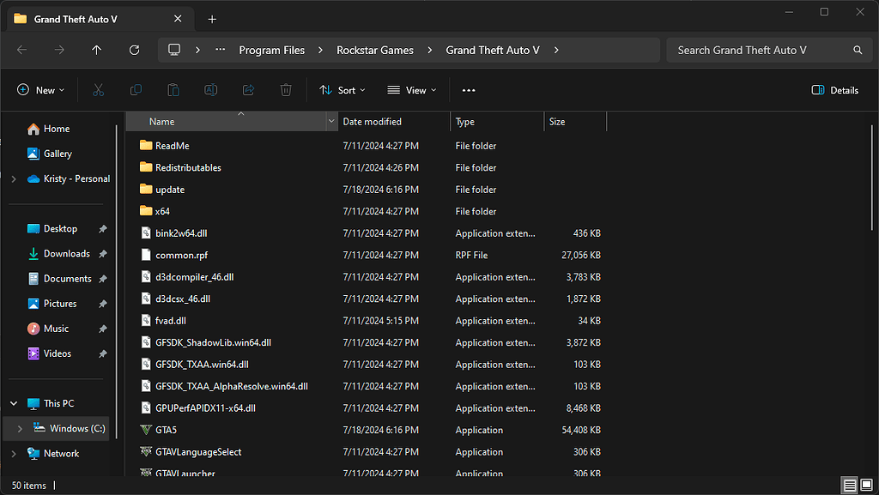Go back with the left arrow
879x495 pixels.
pyautogui.click(x=21, y=50)
